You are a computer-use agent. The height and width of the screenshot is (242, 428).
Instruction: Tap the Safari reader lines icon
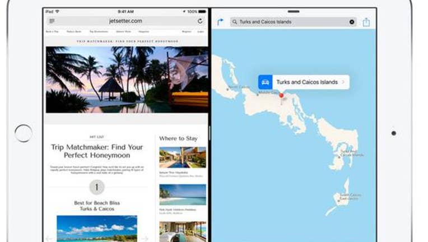[52, 21]
